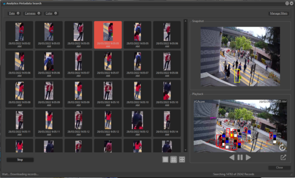The width and height of the screenshot is (295, 178).
Task: Open playback in external window icon
Action: pyautogui.click(x=283, y=157)
